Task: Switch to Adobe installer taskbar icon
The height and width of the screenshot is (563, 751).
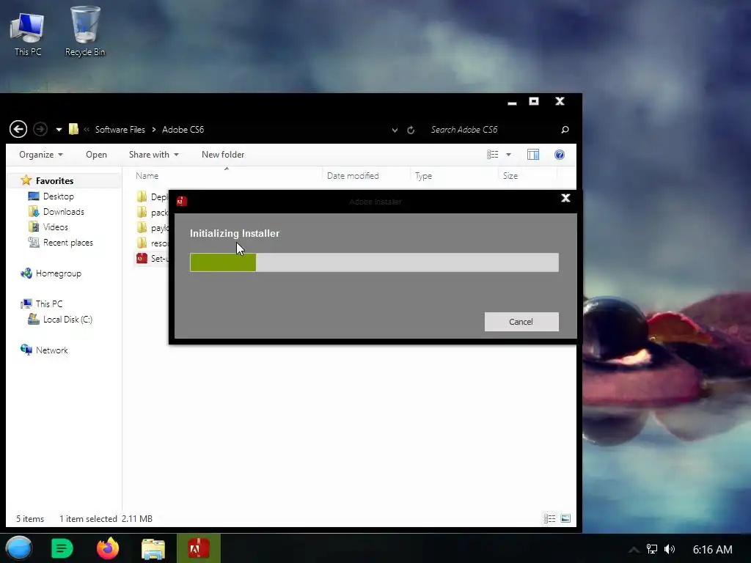Action: 199,548
